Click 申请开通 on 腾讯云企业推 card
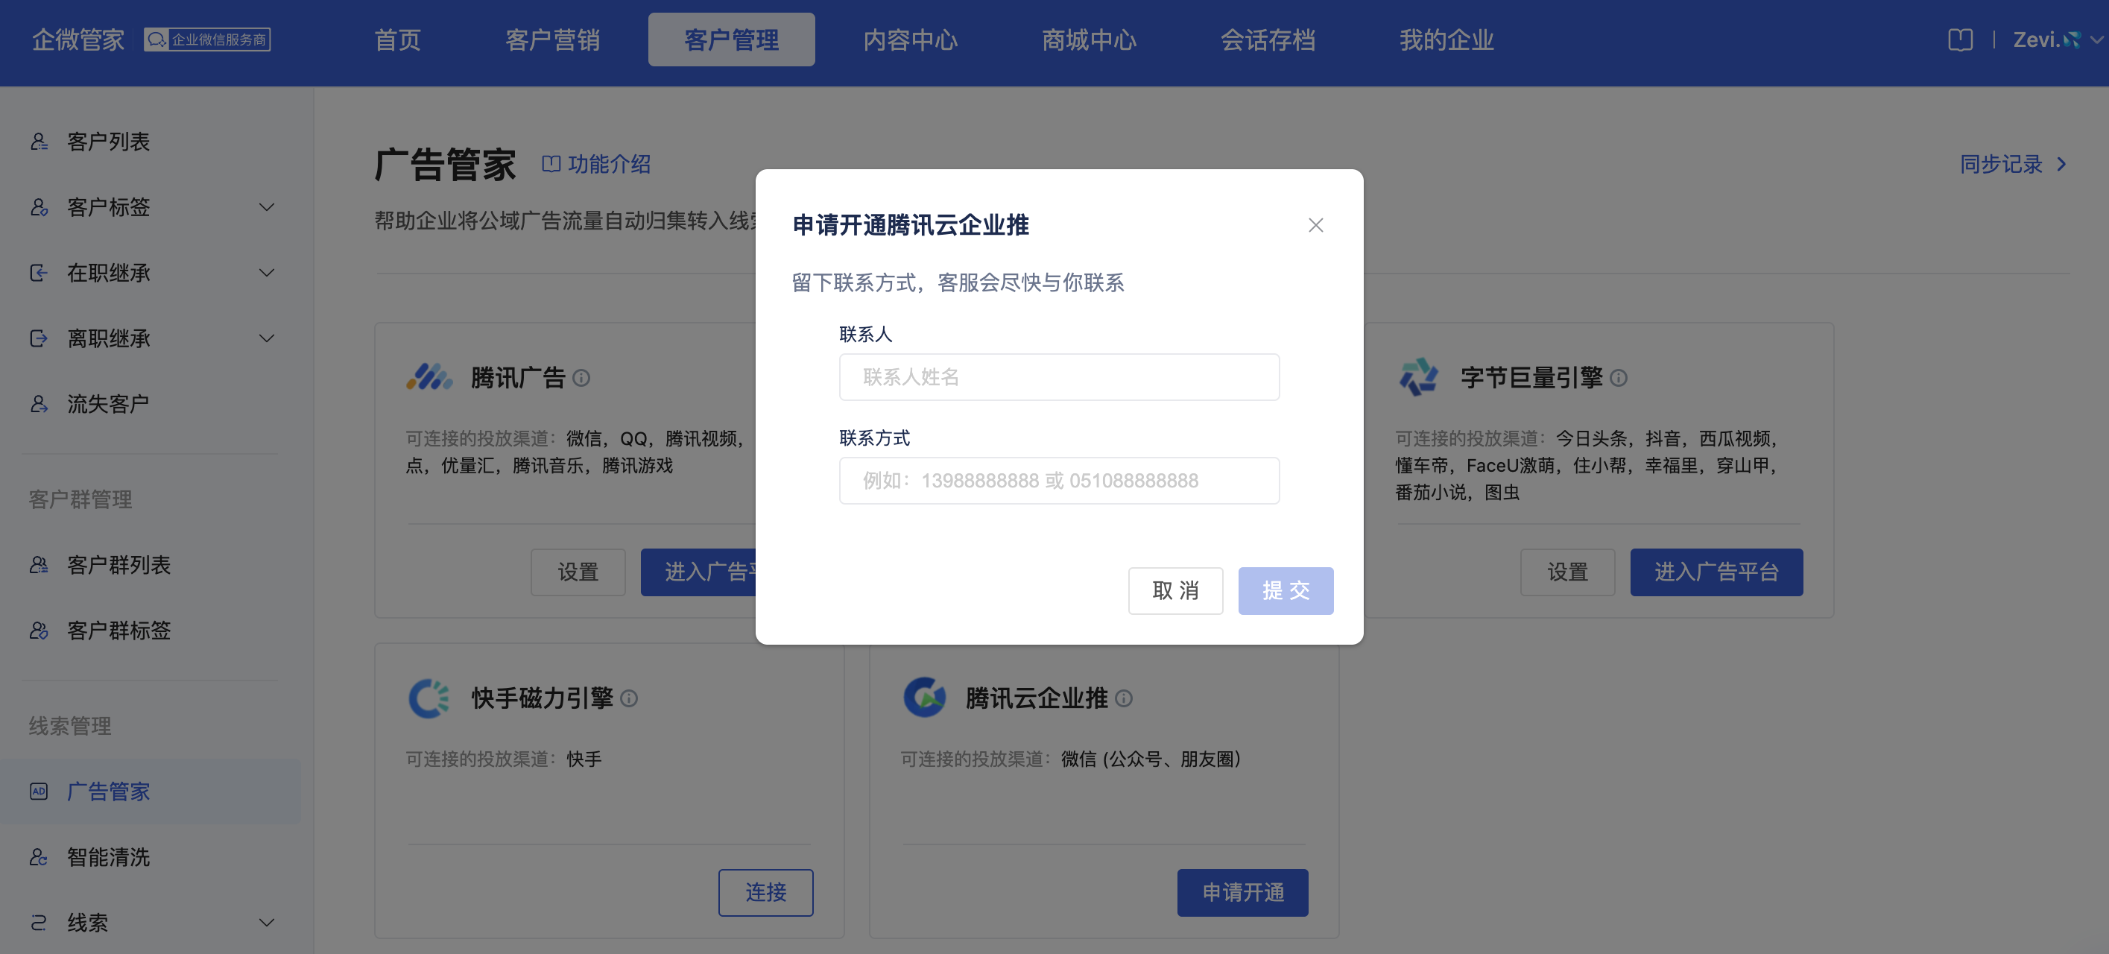This screenshot has height=954, width=2109. [x=1242, y=891]
